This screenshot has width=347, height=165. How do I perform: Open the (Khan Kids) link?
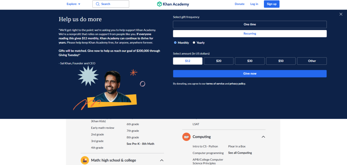click(x=98, y=121)
